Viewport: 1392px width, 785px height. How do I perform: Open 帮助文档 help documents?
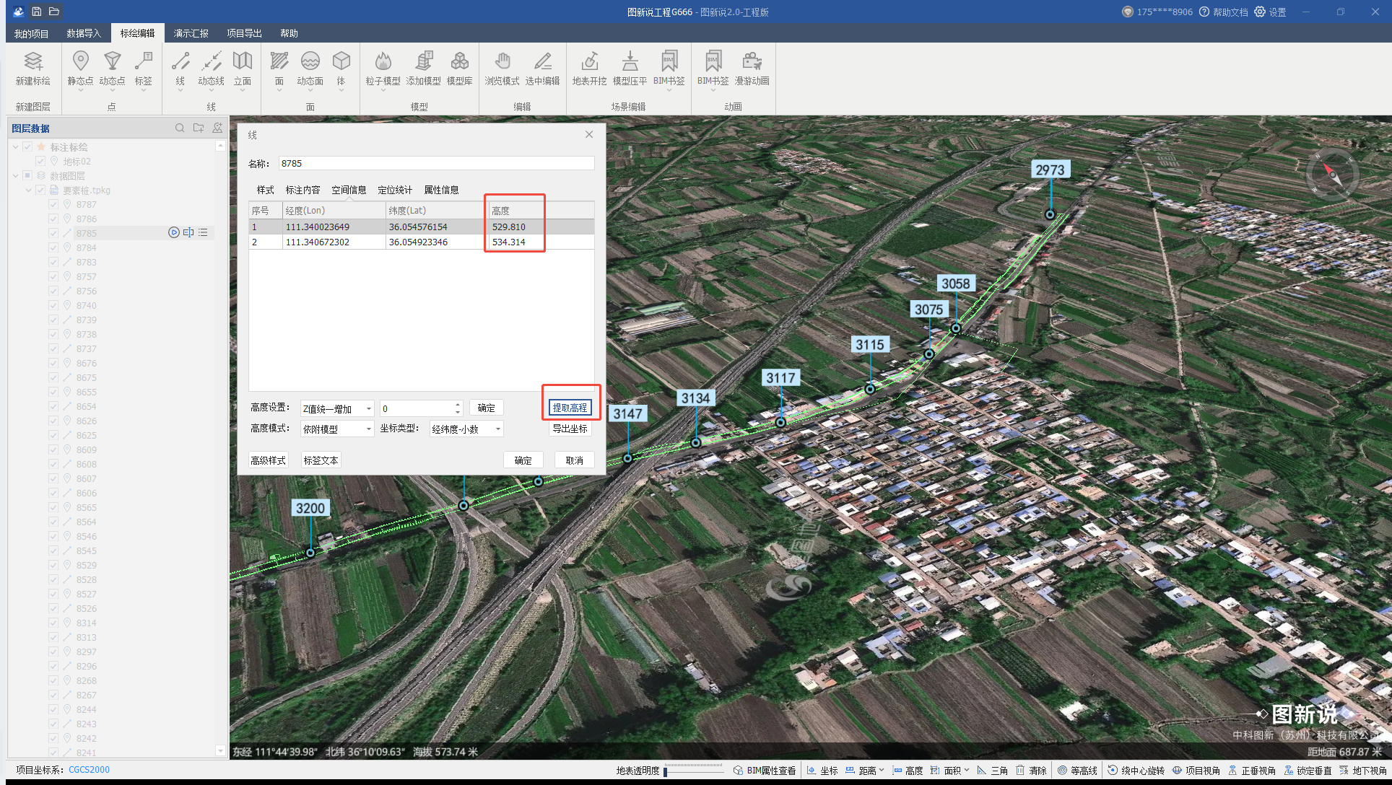pos(1224,12)
